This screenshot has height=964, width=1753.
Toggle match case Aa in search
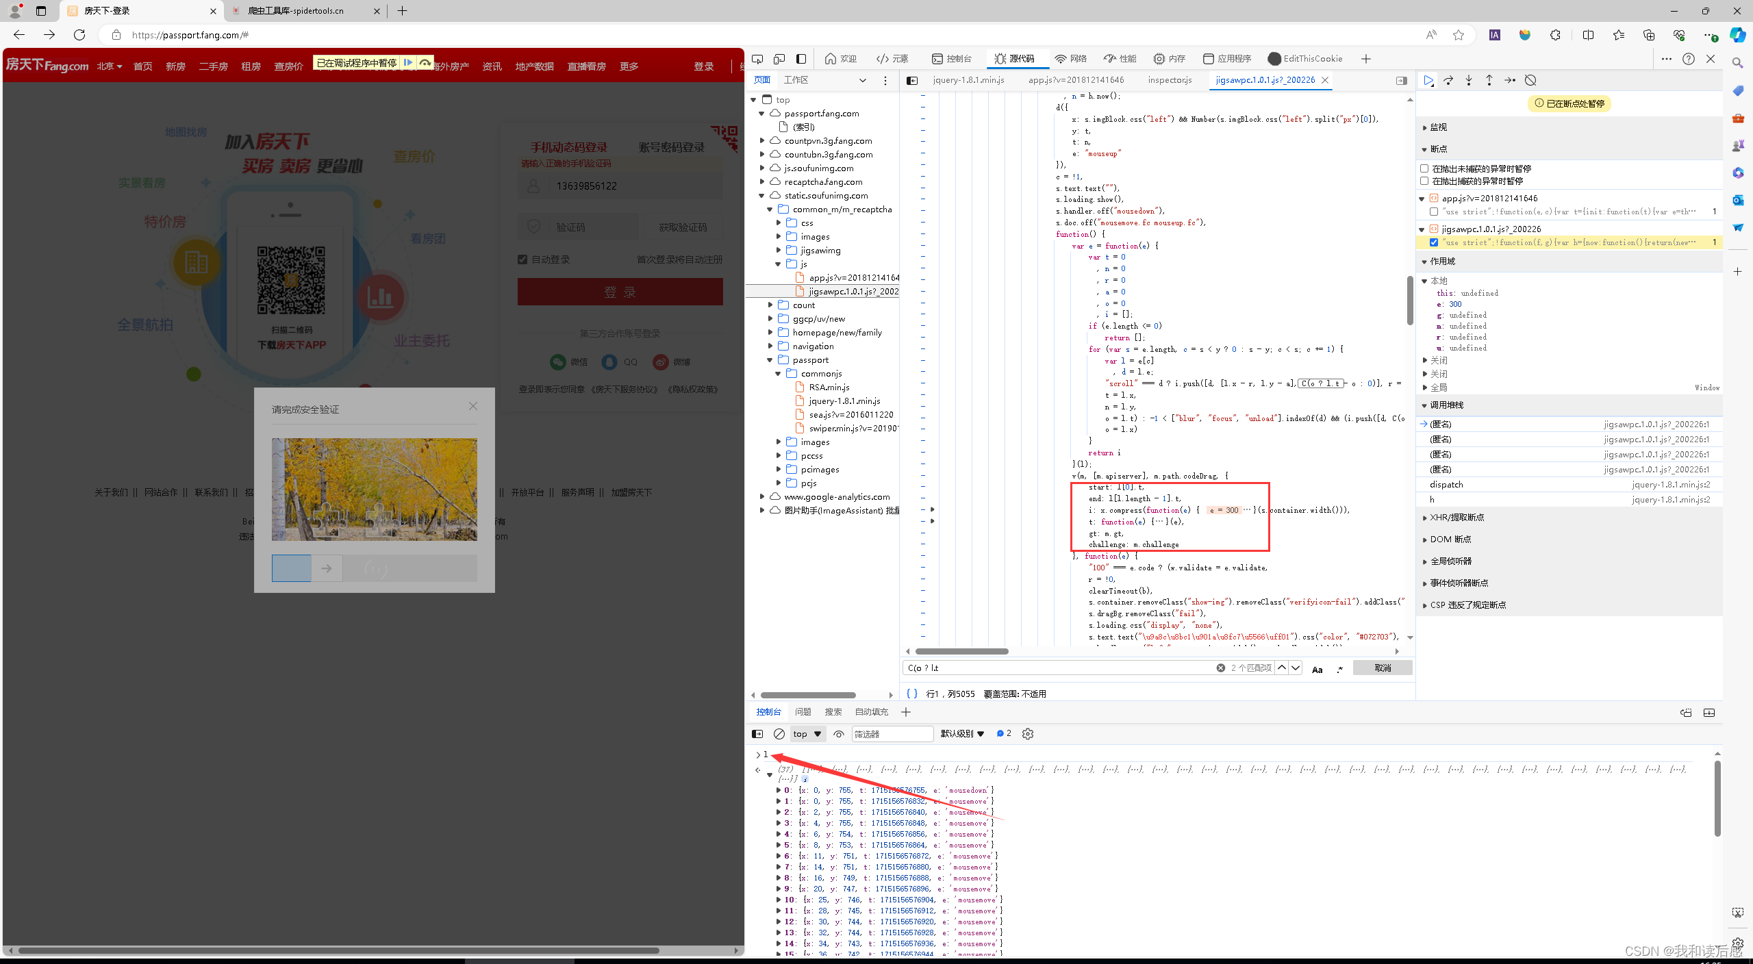pos(1317,669)
